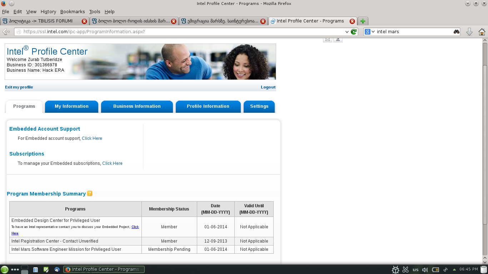This screenshot has height=274, width=488.
Task: Open the Downloads arrow button
Action: point(469,32)
